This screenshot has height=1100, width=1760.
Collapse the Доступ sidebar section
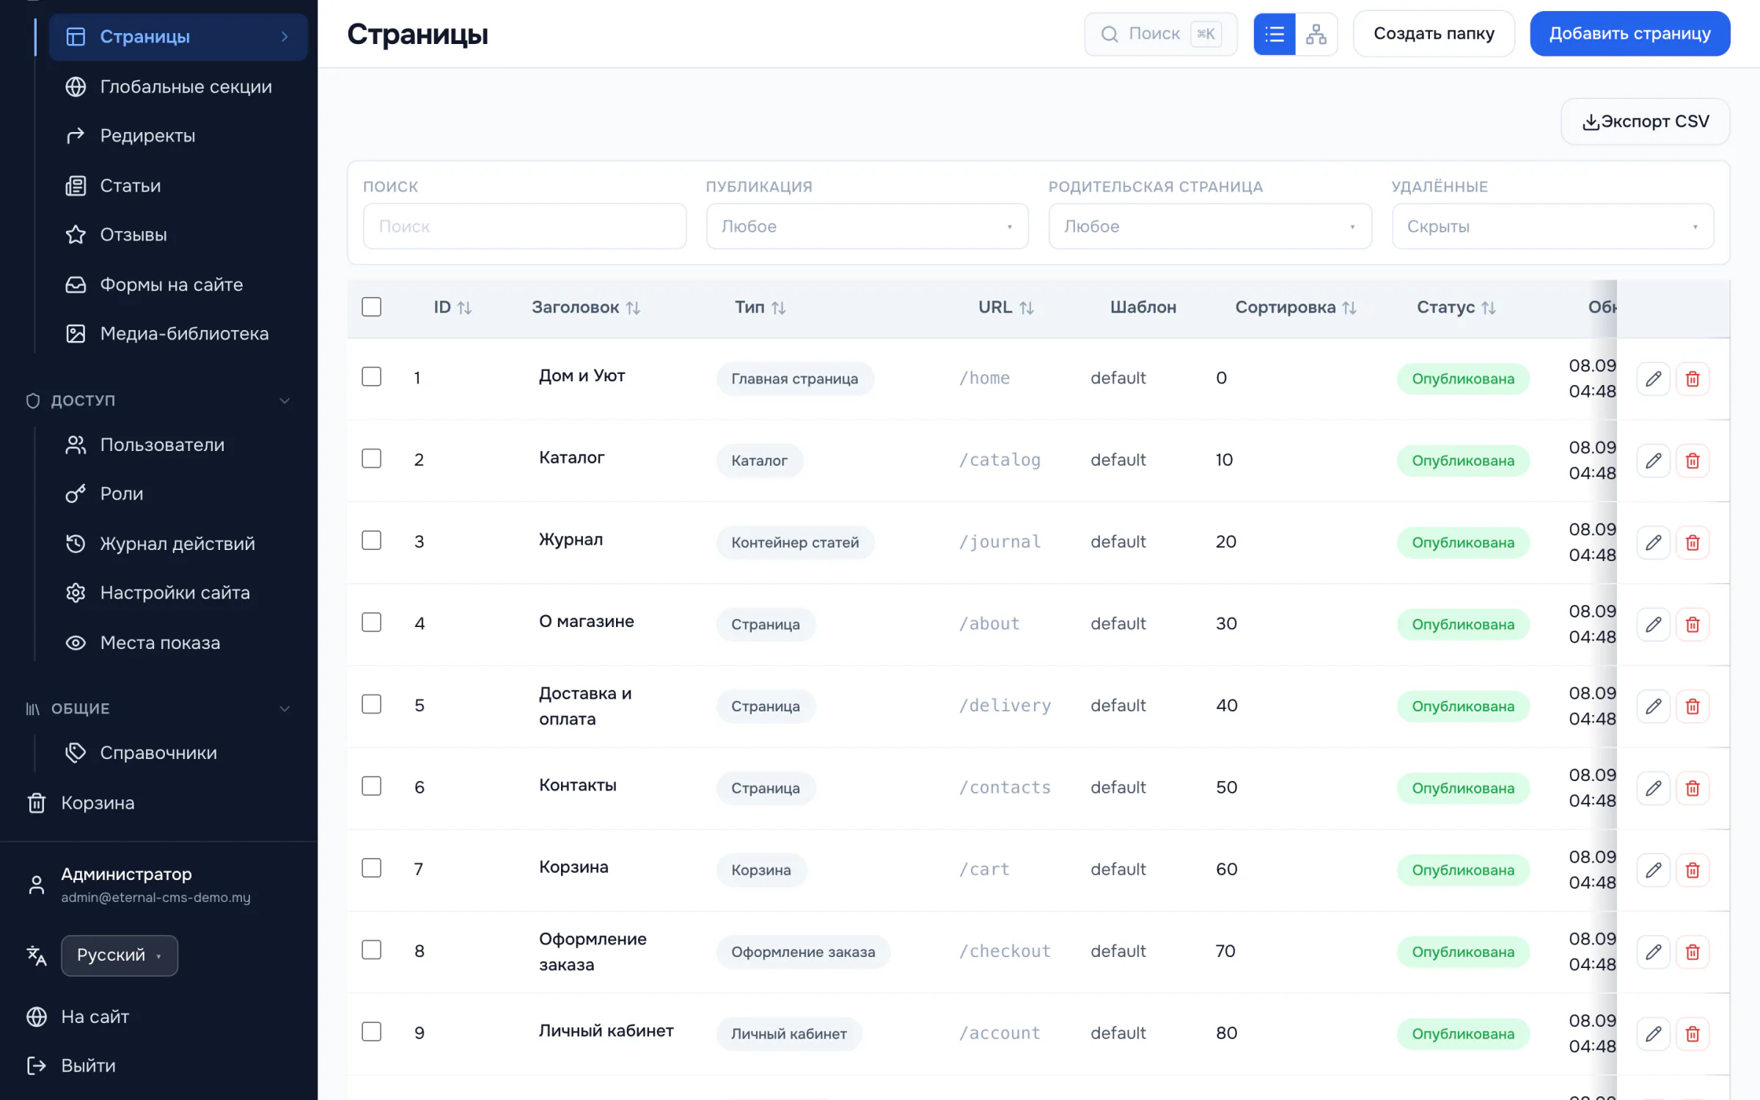pyautogui.click(x=158, y=400)
